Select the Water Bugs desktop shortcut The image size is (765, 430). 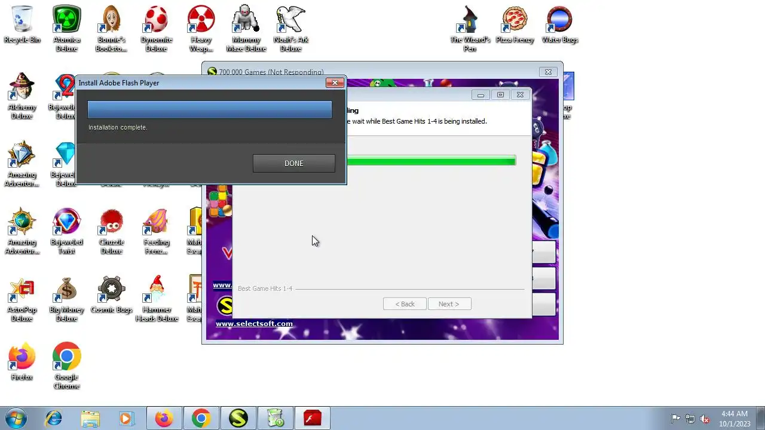559,25
